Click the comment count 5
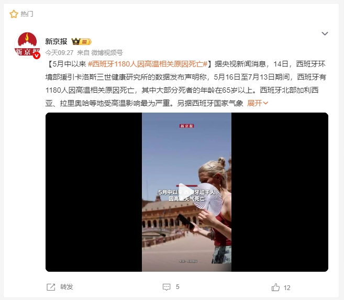This screenshot has height=300, width=344. point(177,287)
